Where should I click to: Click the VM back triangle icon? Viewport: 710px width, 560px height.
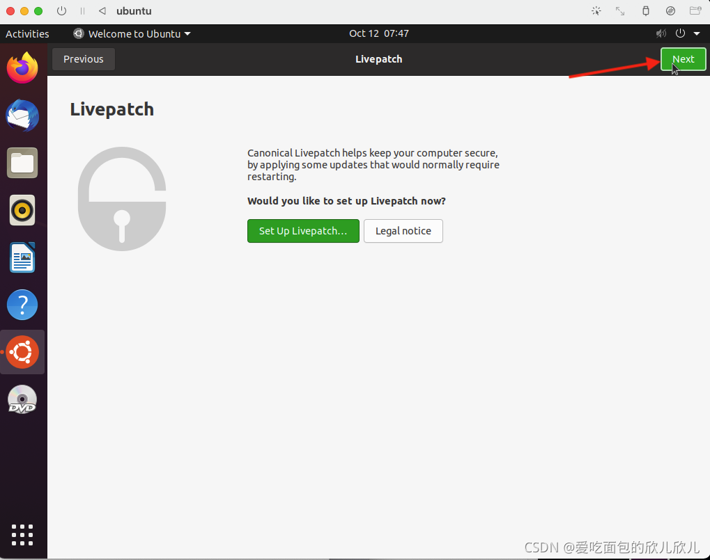102,11
